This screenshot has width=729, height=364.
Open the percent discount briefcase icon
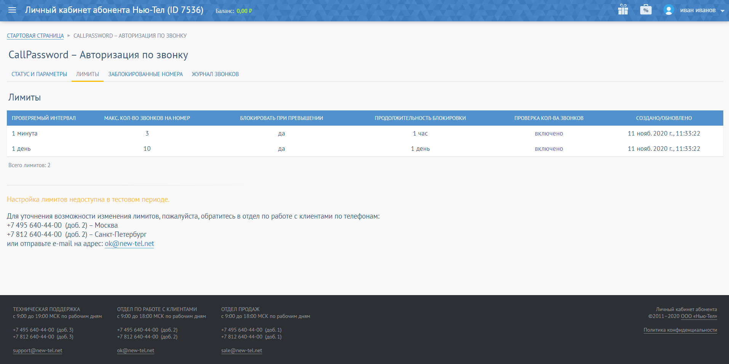pyautogui.click(x=646, y=10)
